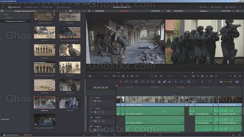Click the V1 destination control
This screenshot has height=137, width=244.
(91, 97)
